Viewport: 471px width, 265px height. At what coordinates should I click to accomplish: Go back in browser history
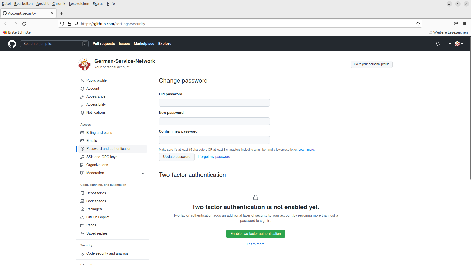pyautogui.click(x=6, y=24)
